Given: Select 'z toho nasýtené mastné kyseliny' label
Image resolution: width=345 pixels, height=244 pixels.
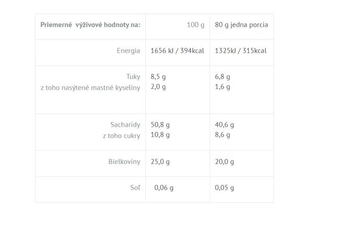Looking at the screenshot, I should (x=90, y=88).
